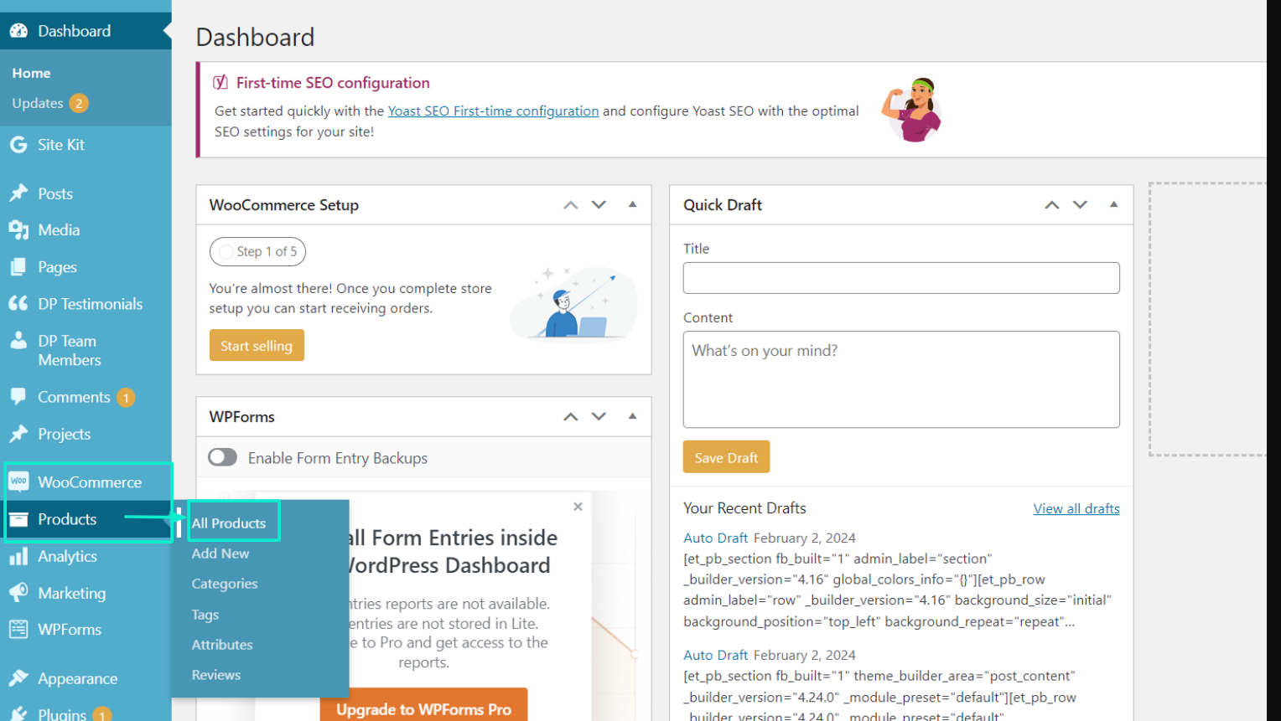
Task: Click the Updates count badge
Action: tap(79, 103)
